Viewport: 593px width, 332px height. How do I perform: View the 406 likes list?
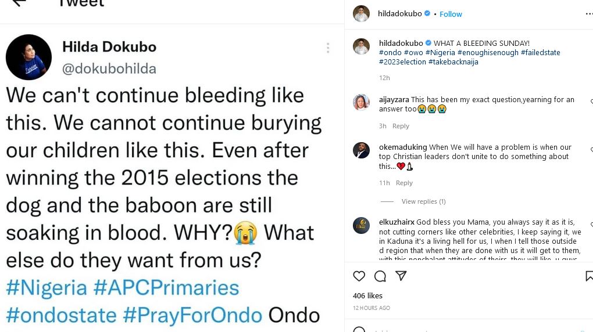367,296
